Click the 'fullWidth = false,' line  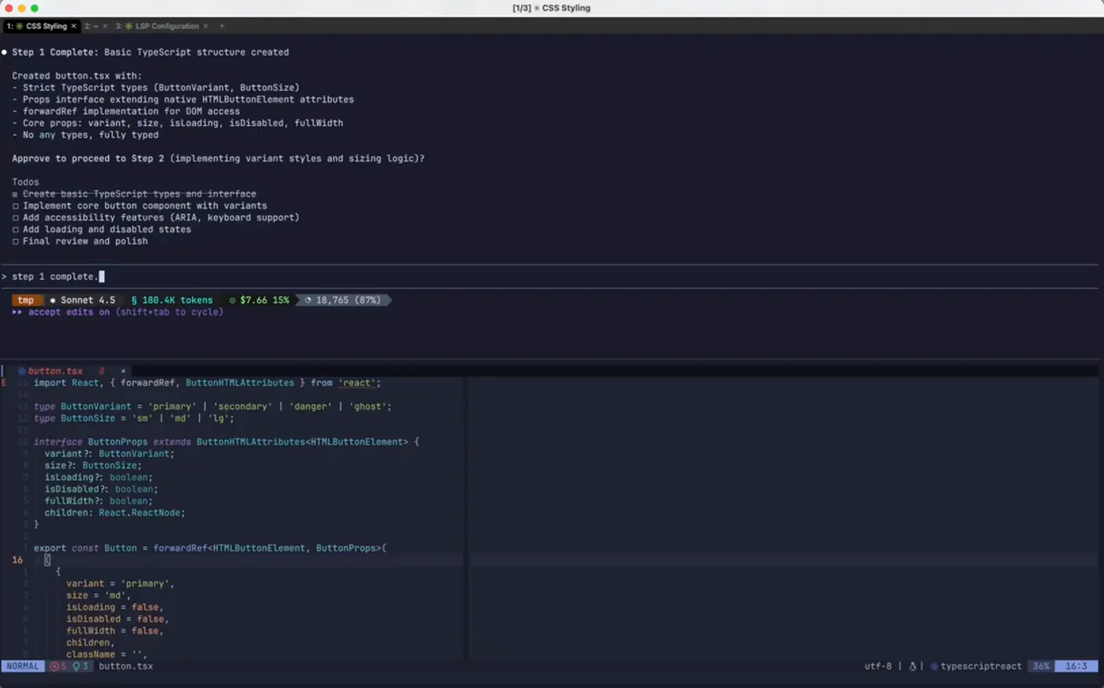pyautogui.click(x=115, y=631)
